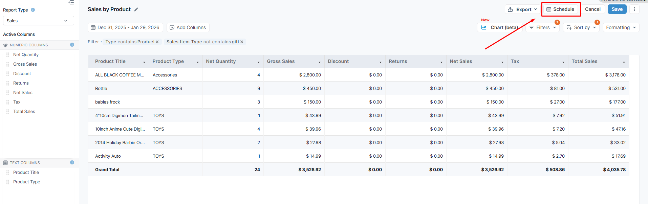648x204 pixels.
Task: Save the report
Action: click(x=617, y=9)
